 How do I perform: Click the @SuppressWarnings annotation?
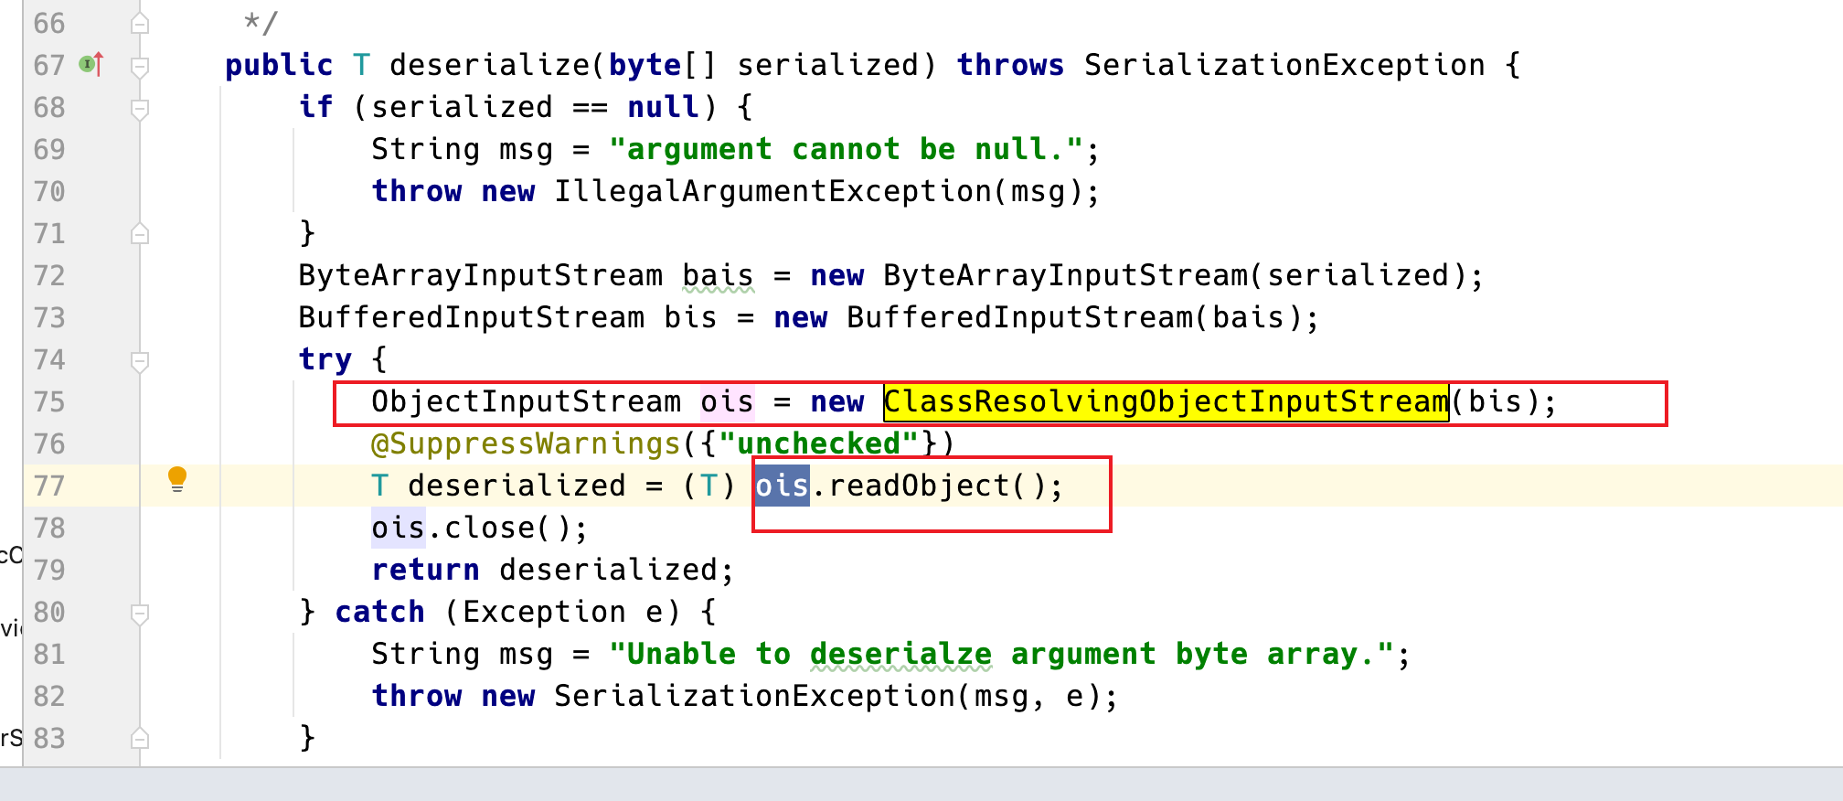tap(526, 443)
